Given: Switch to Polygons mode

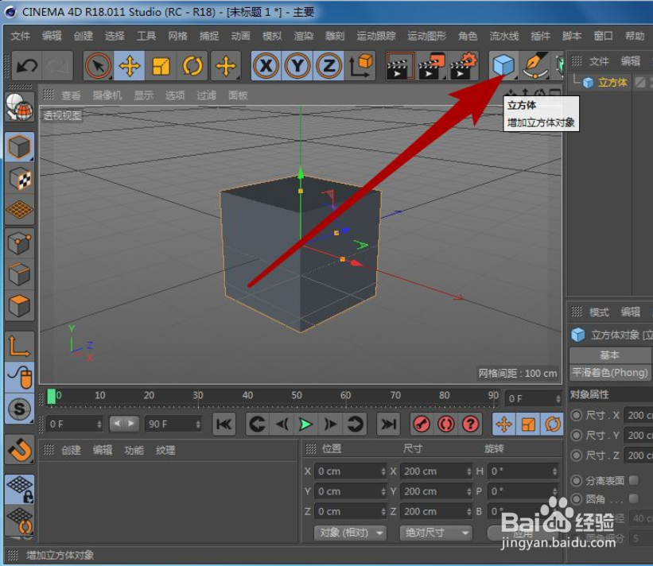Looking at the screenshot, I should [x=19, y=305].
